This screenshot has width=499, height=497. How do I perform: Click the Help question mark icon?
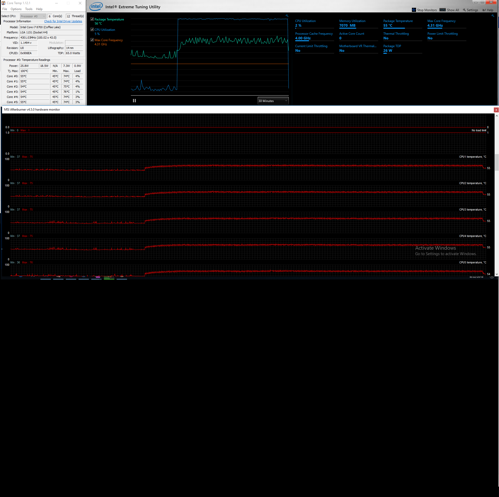coord(484,10)
